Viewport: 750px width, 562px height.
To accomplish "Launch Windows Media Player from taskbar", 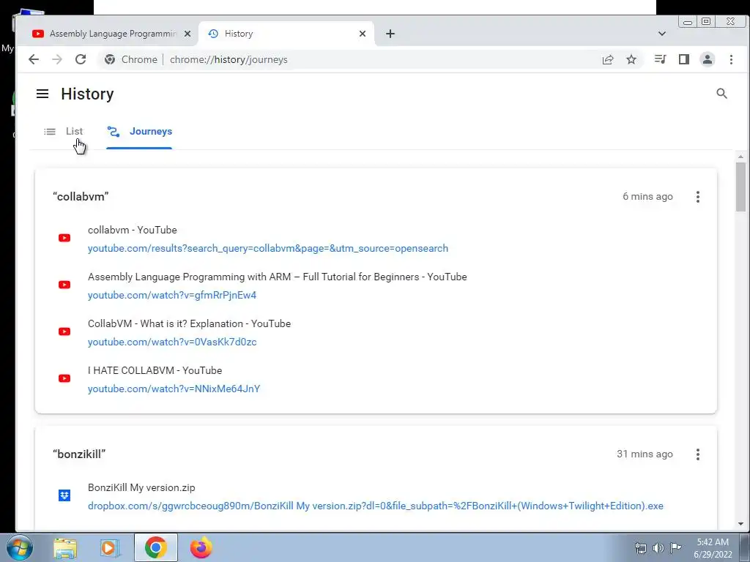I will click(110, 547).
